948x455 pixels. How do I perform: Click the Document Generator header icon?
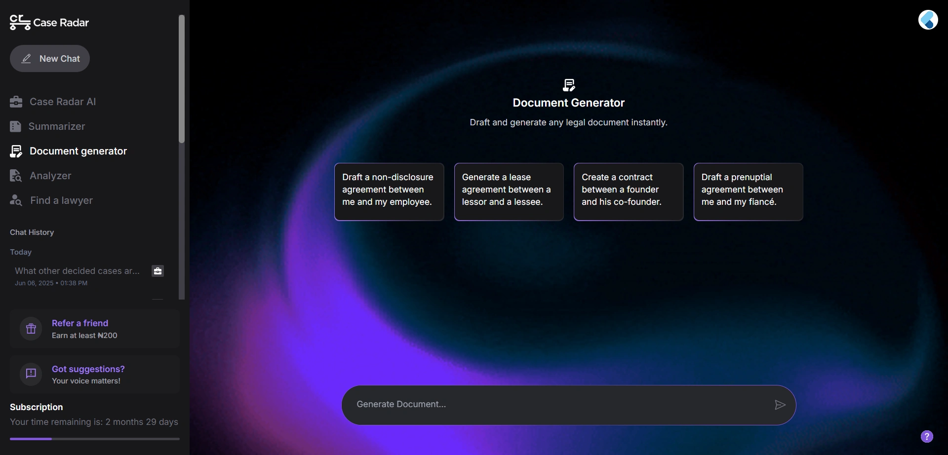pyautogui.click(x=569, y=85)
